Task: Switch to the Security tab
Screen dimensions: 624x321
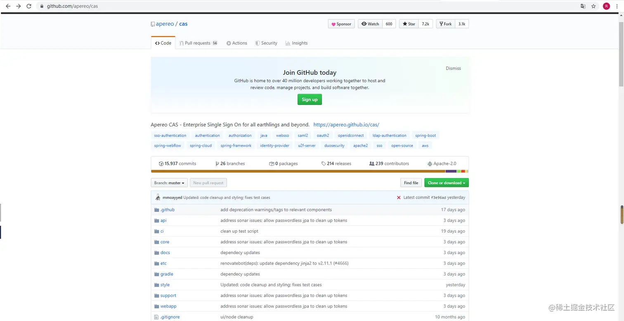Action: point(266,43)
